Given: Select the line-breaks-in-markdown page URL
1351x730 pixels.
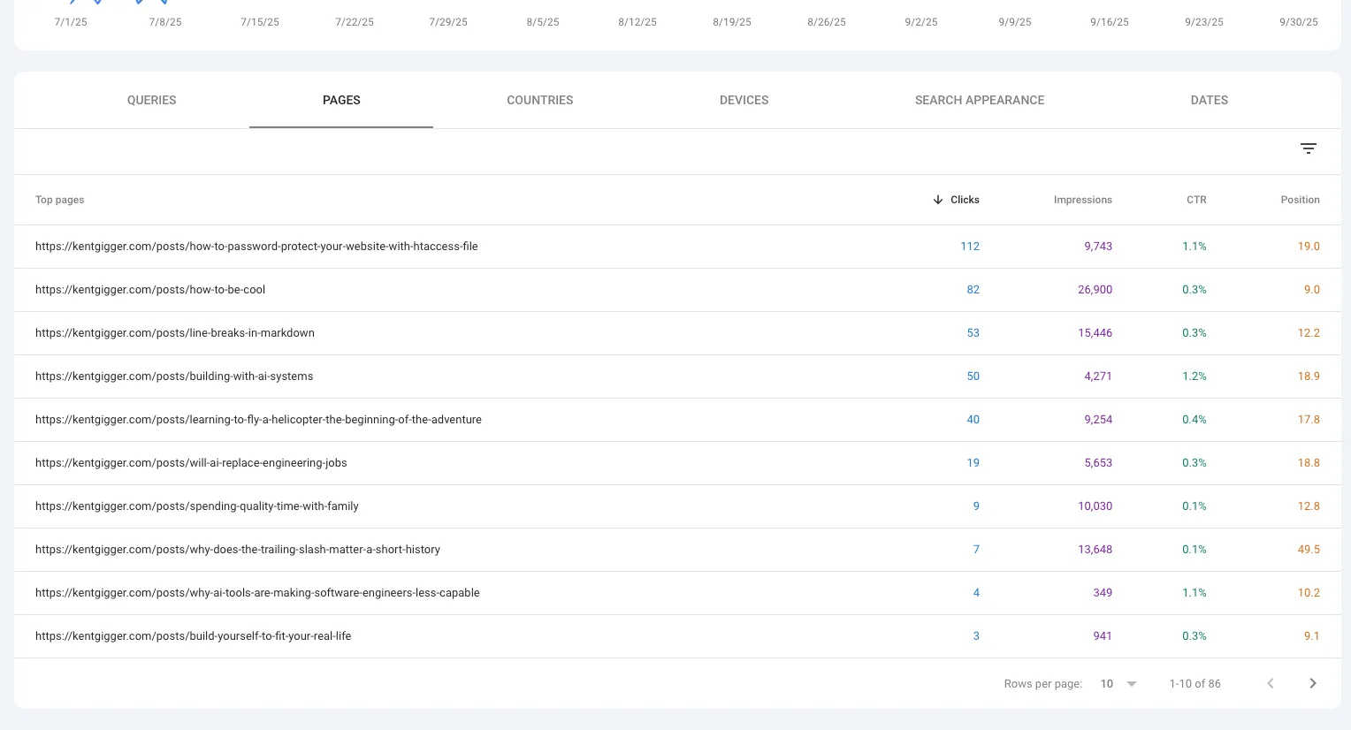Looking at the screenshot, I should [175, 333].
